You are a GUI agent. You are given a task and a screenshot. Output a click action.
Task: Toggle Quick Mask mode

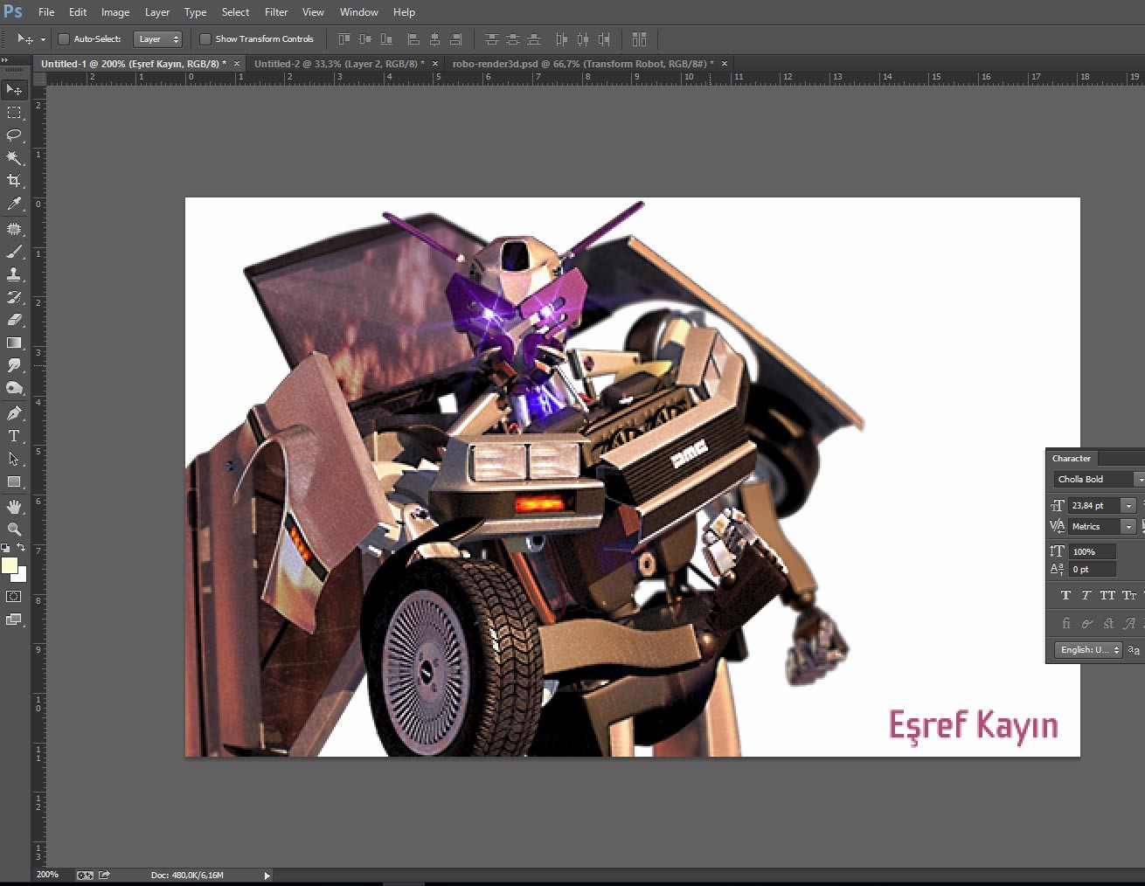pos(14,597)
